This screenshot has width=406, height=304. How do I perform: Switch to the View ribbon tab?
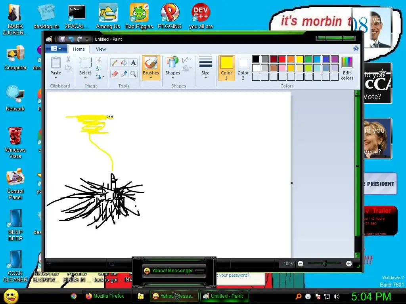pos(101,49)
